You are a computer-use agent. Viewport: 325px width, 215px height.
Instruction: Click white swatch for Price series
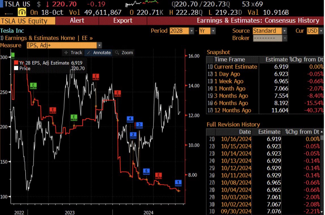16,68
